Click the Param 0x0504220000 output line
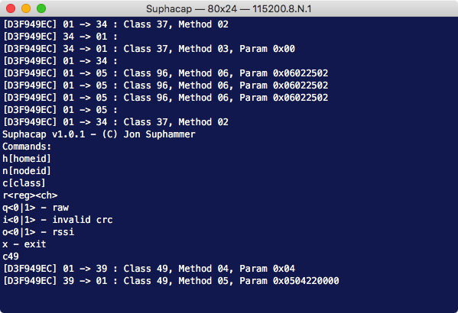Image resolution: width=458 pixels, height=313 pixels. click(x=171, y=281)
